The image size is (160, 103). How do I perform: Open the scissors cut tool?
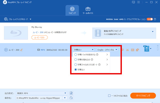coord(127,50)
